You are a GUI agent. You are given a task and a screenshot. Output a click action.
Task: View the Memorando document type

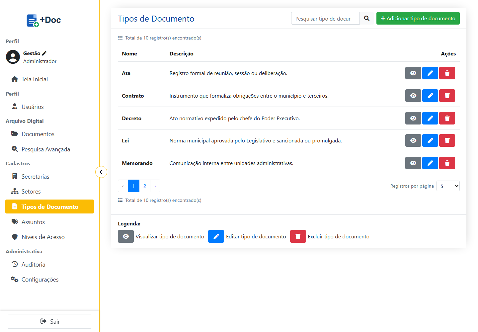(x=413, y=163)
